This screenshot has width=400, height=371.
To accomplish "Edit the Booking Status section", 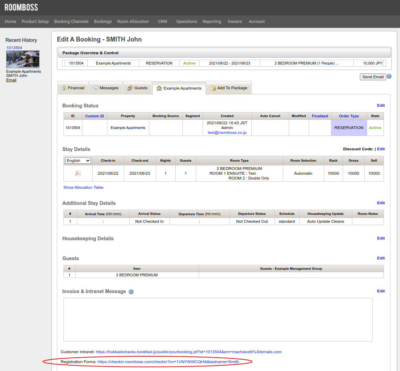I will click(x=381, y=105).
